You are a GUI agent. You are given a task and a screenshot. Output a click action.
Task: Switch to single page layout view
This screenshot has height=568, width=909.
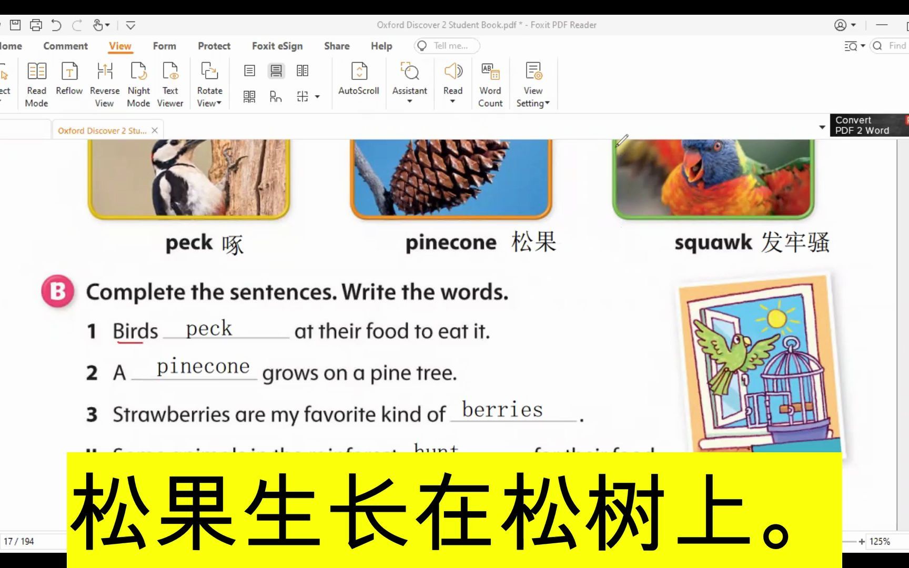point(249,70)
